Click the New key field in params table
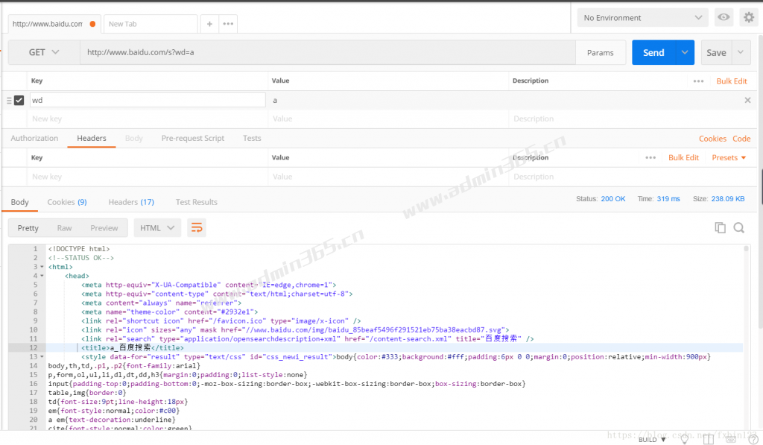The image size is (763, 445). (148, 119)
